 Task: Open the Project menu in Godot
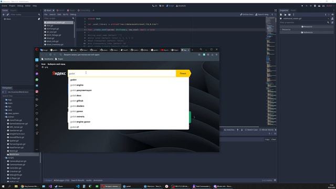coord(12,6)
